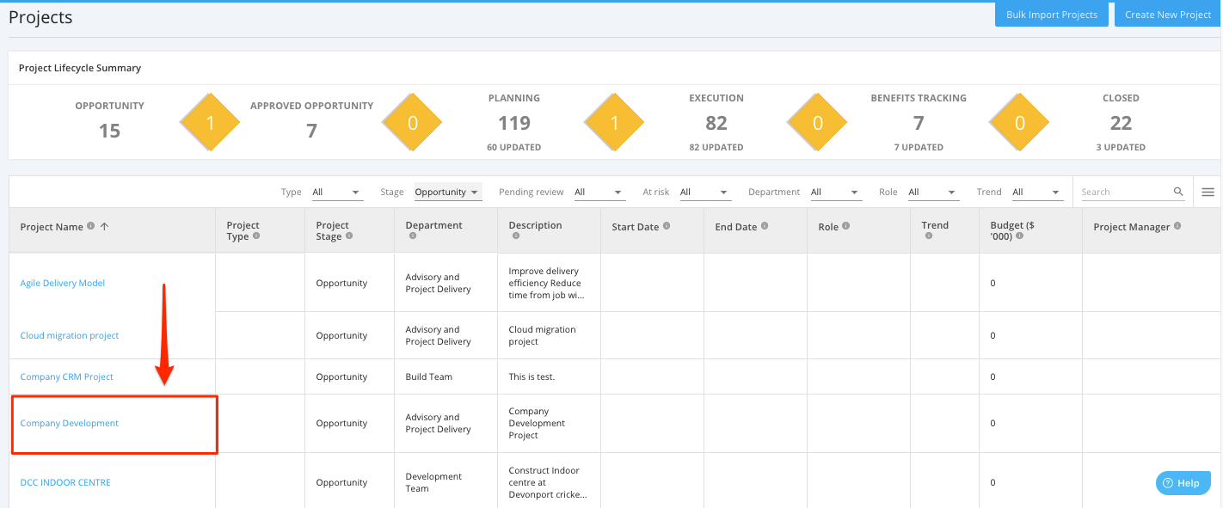The width and height of the screenshot is (1223, 508).
Task: Open the Type filter dropdown
Action: (x=336, y=193)
